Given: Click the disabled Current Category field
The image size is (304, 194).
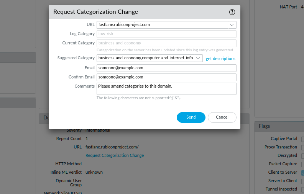Looking at the screenshot, I should (x=166, y=43).
